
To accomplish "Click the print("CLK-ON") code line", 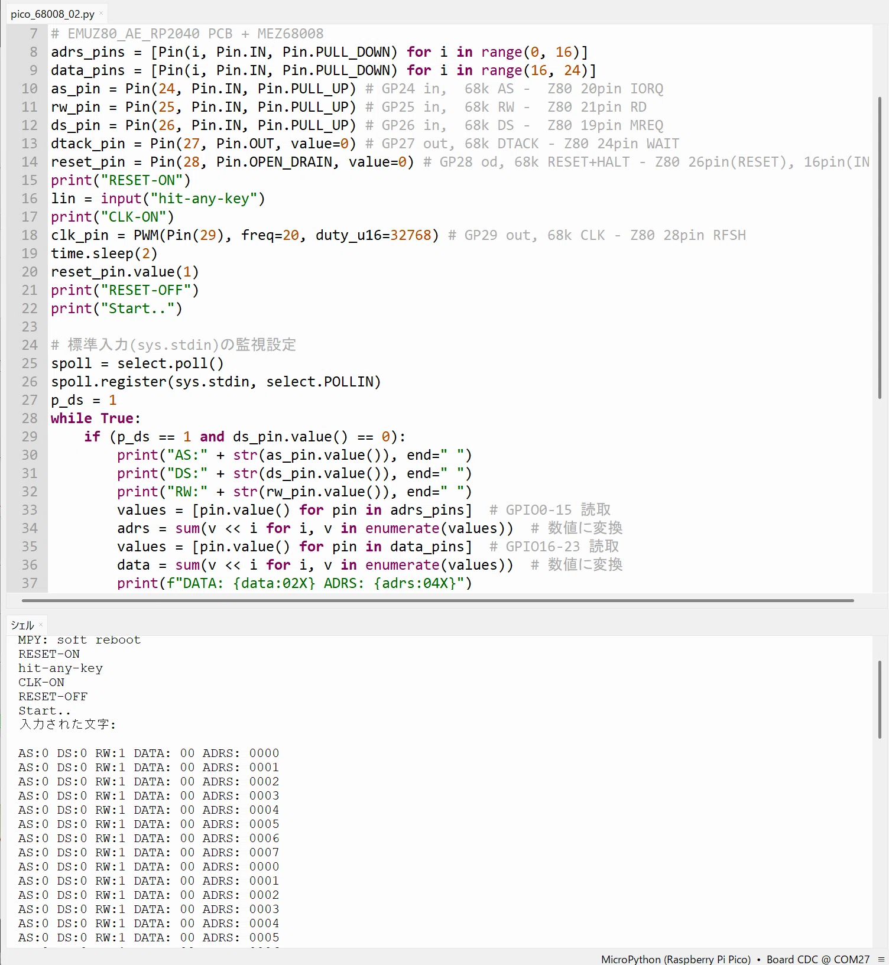I will tap(112, 217).
